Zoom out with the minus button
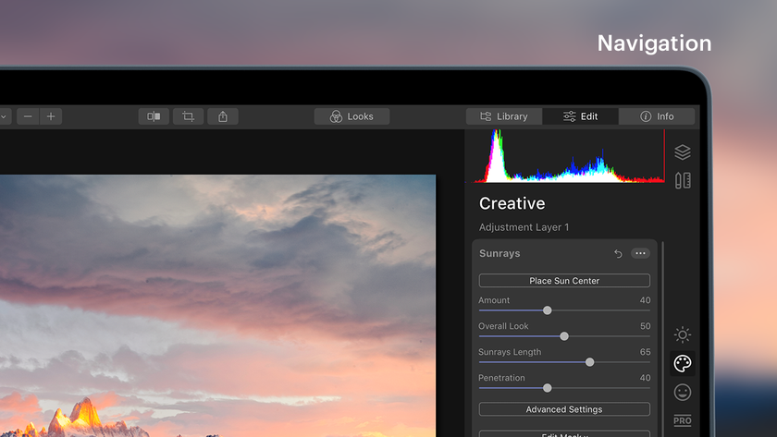This screenshot has height=437, width=777. (x=28, y=116)
